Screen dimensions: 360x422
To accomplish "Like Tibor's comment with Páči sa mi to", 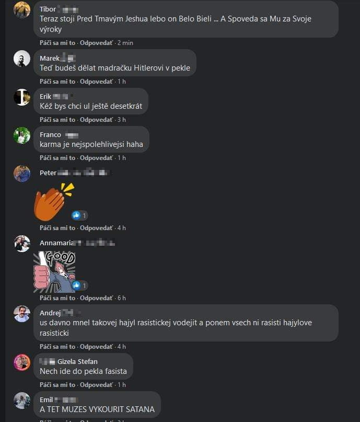I will 57,43.
